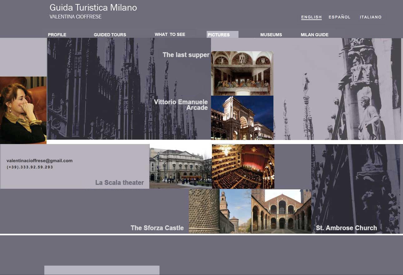The image size is (403, 275).
Task: Open the Vittorio Emanuele Arcade night photo
Action: coord(242,117)
